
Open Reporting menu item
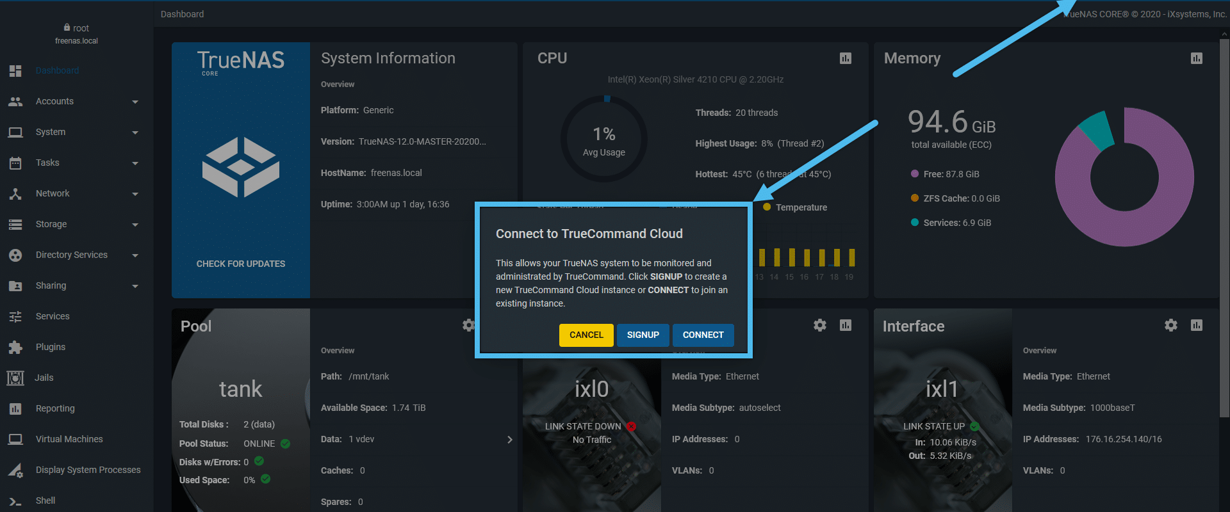[x=55, y=408]
